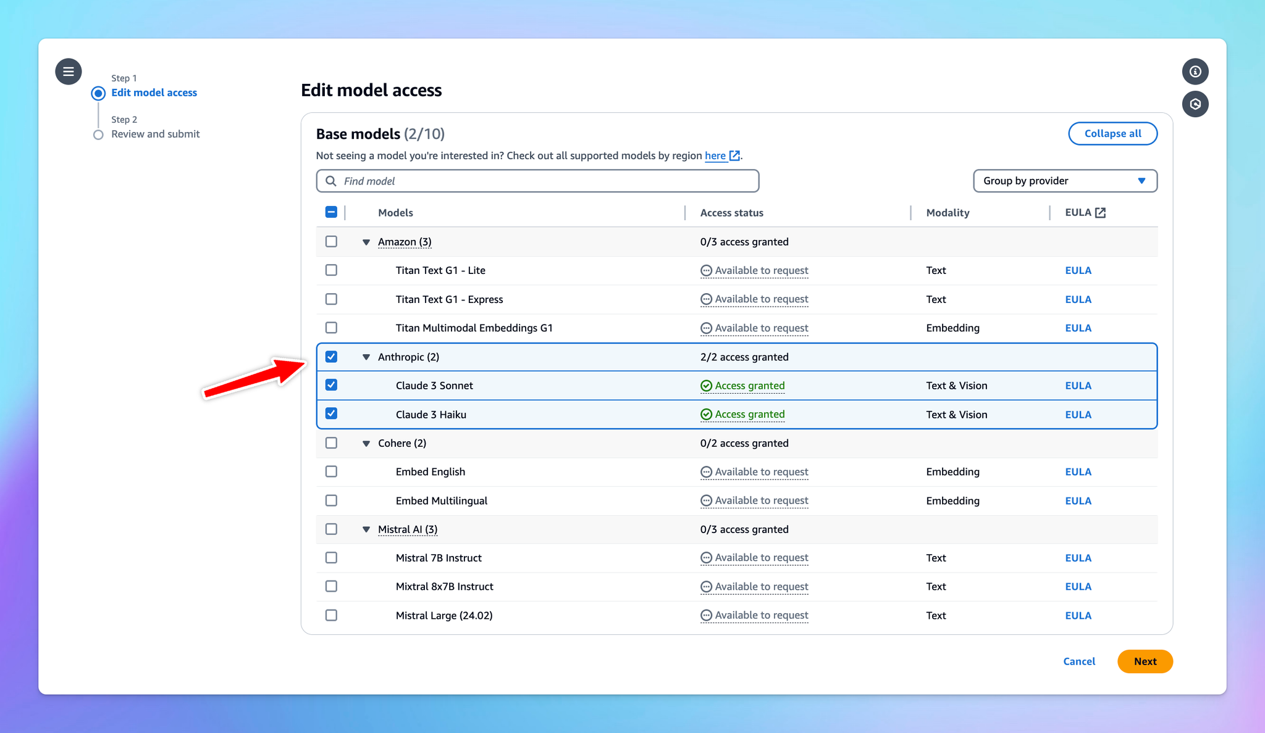Image resolution: width=1265 pixels, height=733 pixels.
Task: Check the Mixtral 8x7B Instruct checkbox
Action: (331, 586)
